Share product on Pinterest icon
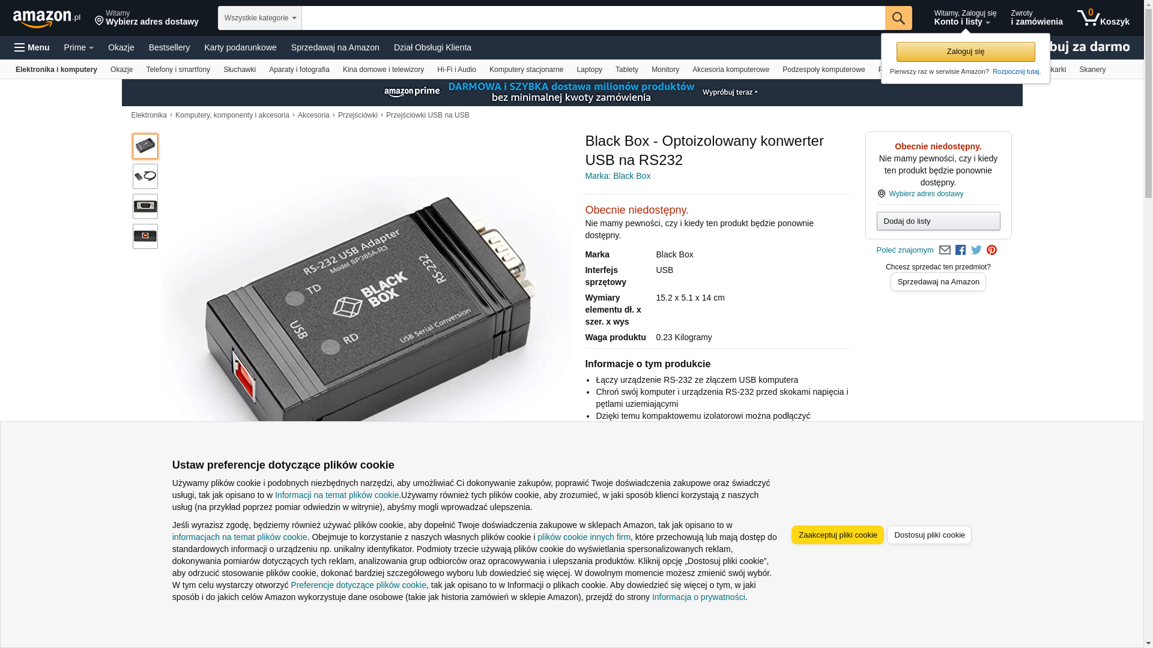The image size is (1153, 648). [x=992, y=250]
